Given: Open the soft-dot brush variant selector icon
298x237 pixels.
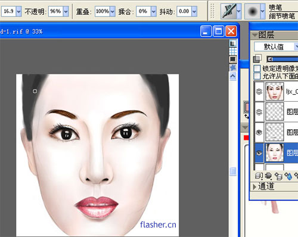Looking at the screenshot, I should coord(252,11).
